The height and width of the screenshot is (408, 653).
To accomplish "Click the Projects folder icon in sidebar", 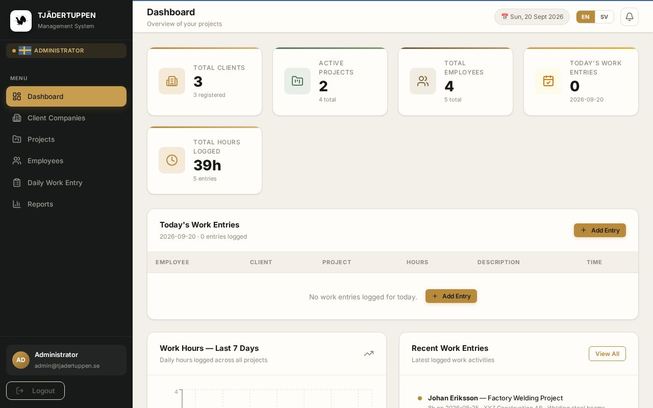I will (x=17, y=139).
